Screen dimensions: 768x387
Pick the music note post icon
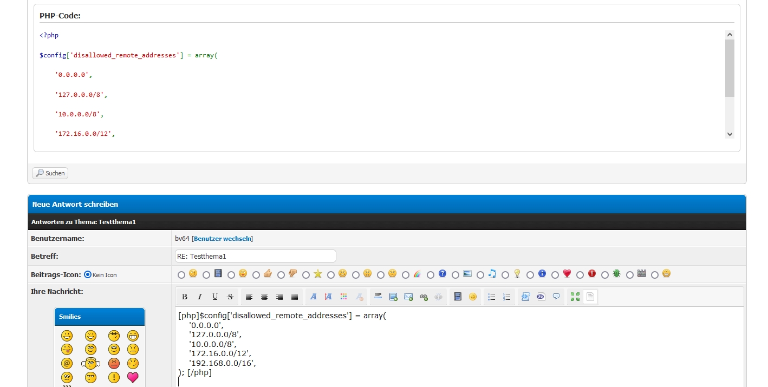click(492, 273)
